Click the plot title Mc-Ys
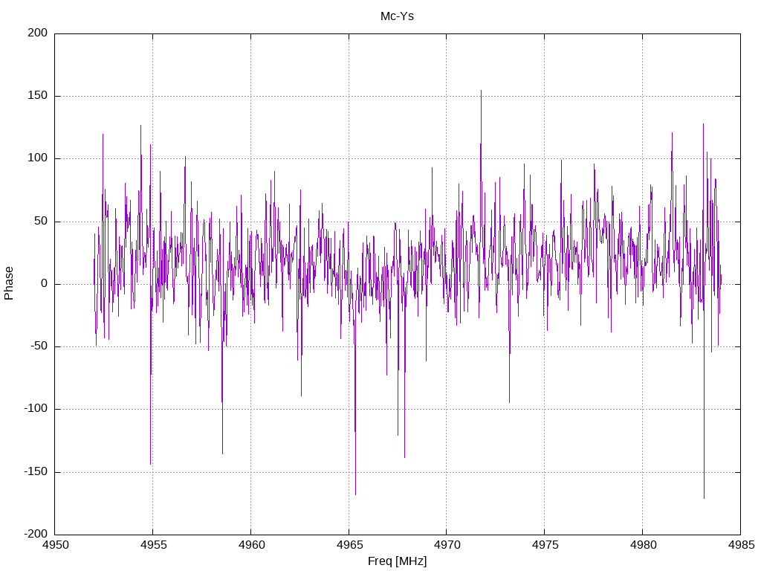 [397, 16]
